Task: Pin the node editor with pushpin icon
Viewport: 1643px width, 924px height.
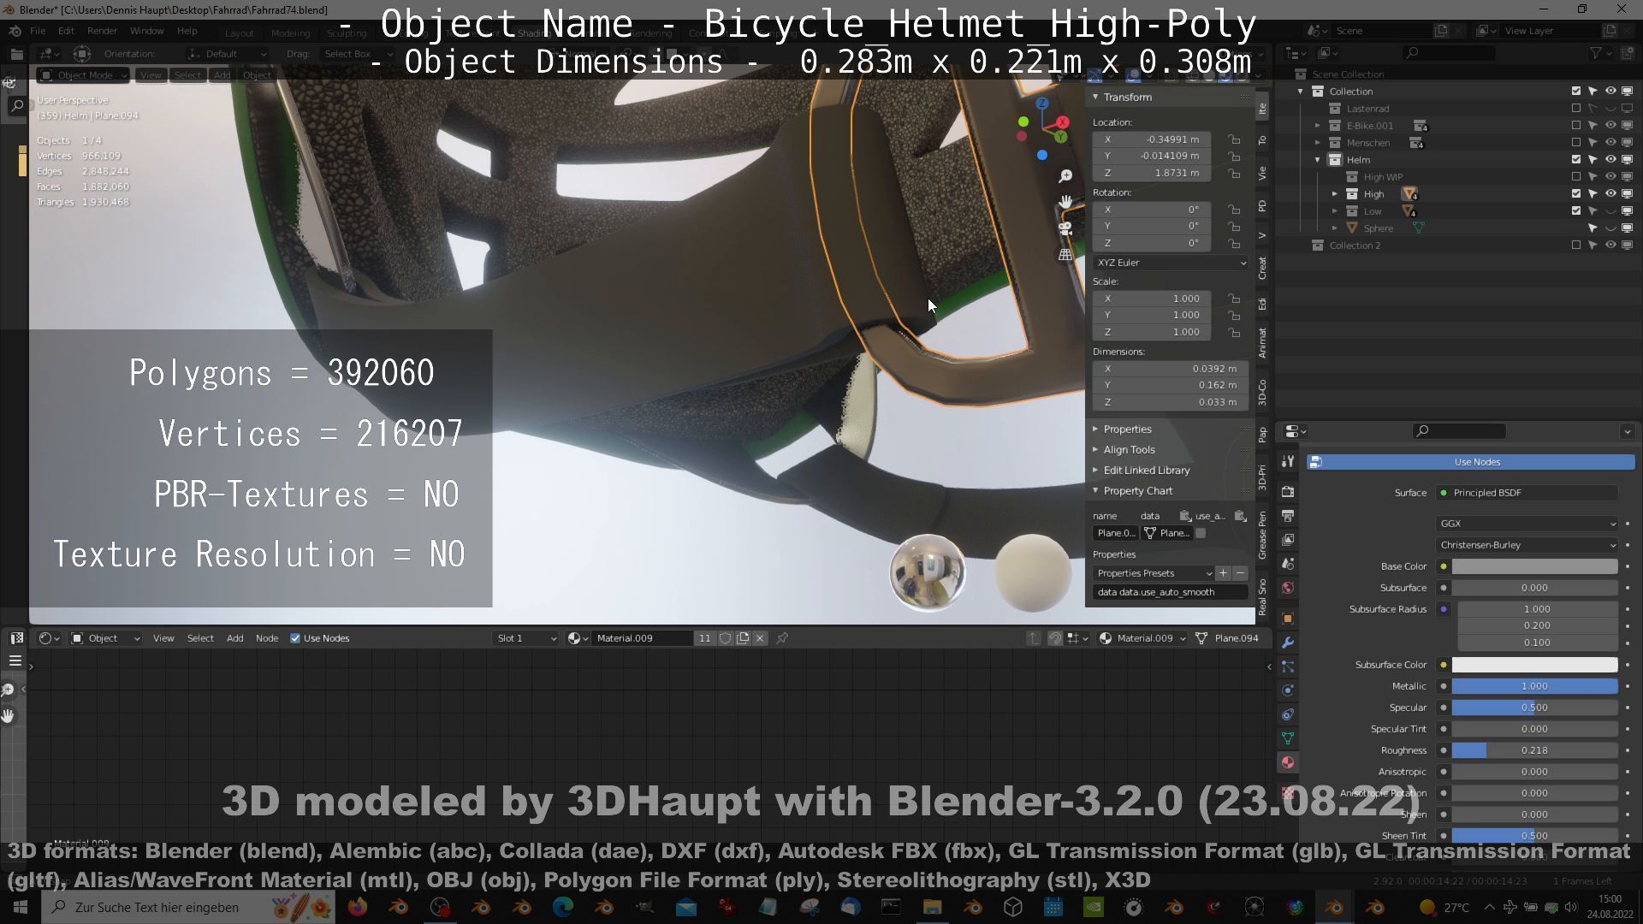Action: [x=782, y=638]
